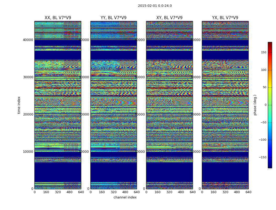Click the dark blue bottom of the colorbar
This screenshot has width=276, height=210.
click(270, 166)
